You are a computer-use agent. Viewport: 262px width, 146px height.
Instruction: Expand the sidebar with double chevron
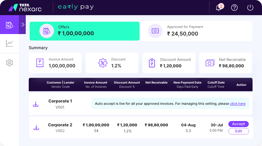click(22, 25)
